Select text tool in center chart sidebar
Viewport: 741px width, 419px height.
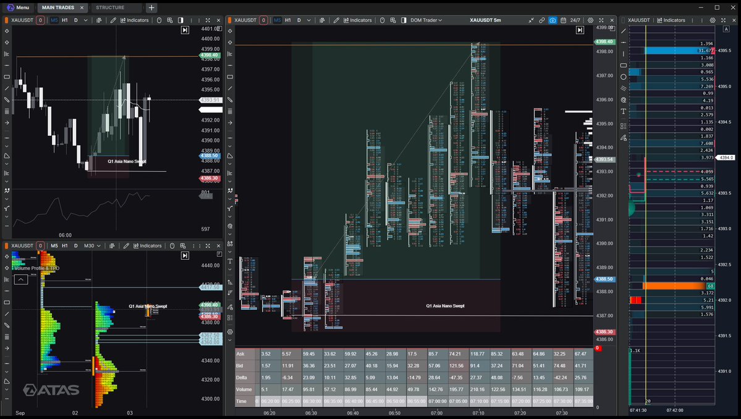(230, 261)
